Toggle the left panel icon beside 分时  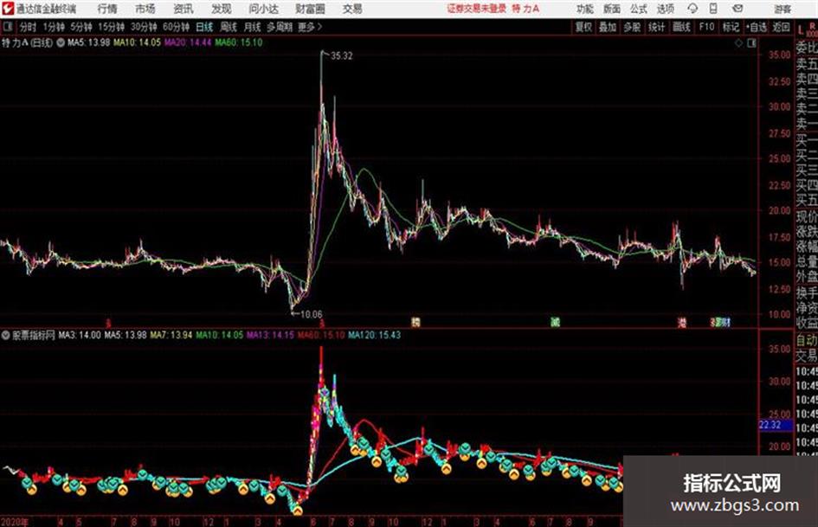[7, 27]
